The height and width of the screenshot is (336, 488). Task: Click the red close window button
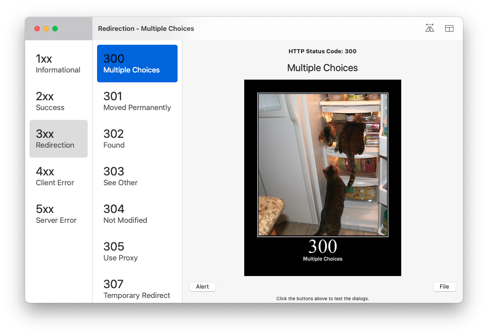37,29
